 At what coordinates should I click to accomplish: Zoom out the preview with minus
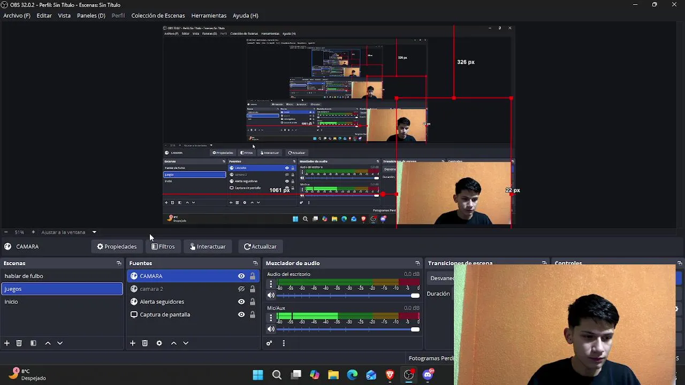point(5,232)
